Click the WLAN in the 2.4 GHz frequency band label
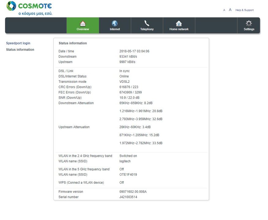Viewport: 268px width, 220px height. (85, 156)
